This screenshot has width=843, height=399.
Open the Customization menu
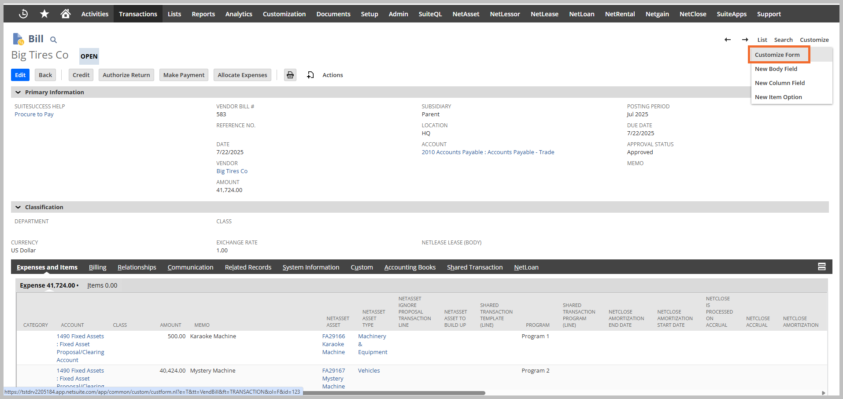(284, 14)
